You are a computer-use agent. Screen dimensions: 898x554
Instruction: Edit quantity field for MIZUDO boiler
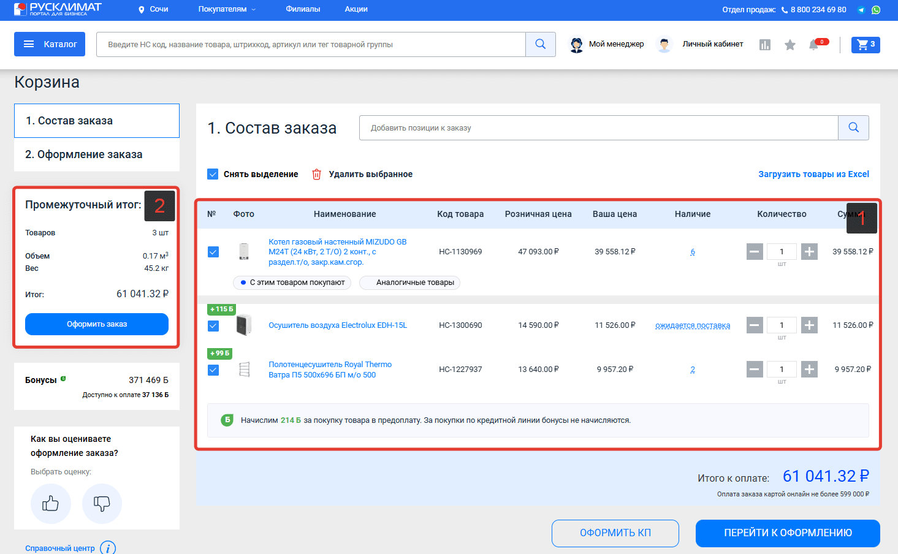(x=782, y=251)
